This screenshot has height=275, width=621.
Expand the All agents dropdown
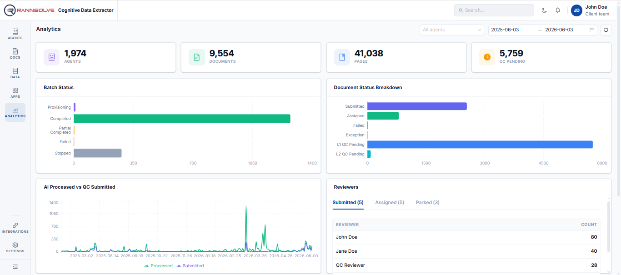tap(452, 30)
